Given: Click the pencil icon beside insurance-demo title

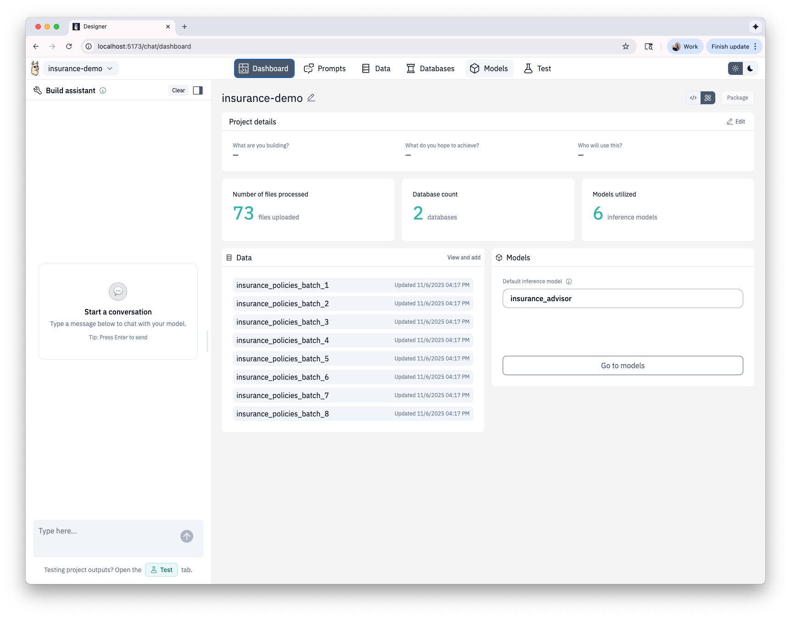Looking at the screenshot, I should (x=311, y=98).
